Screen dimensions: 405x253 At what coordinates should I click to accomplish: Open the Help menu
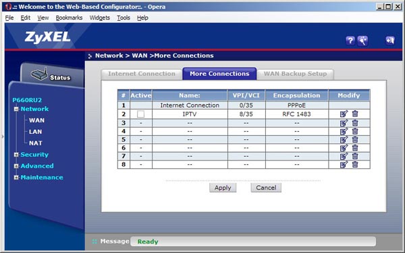coord(142,18)
